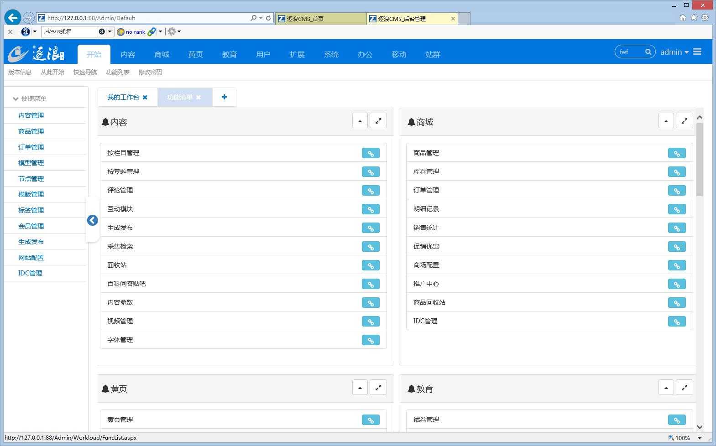Open link icon for 推广中心 row
This screenshot has width=716, height=446.
[x=677, y=284]
